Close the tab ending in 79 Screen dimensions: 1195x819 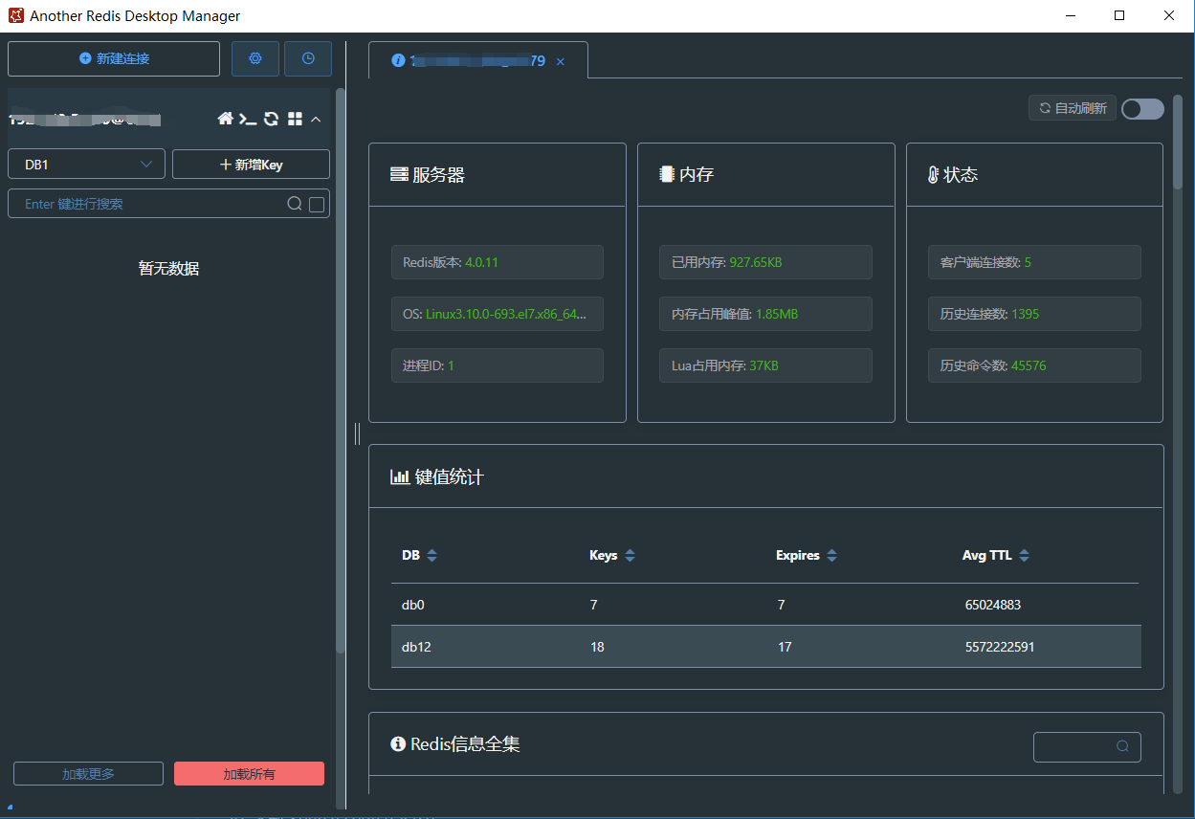point(561,61)
